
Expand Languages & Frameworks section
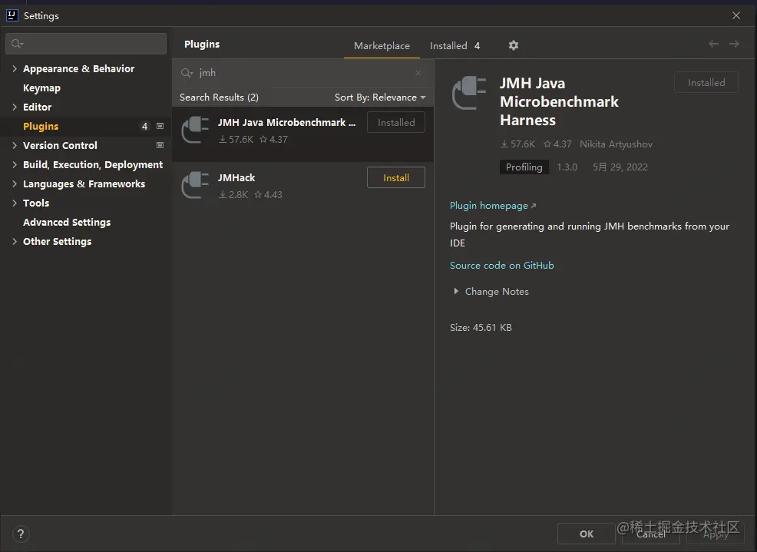[x=15, y=184]
